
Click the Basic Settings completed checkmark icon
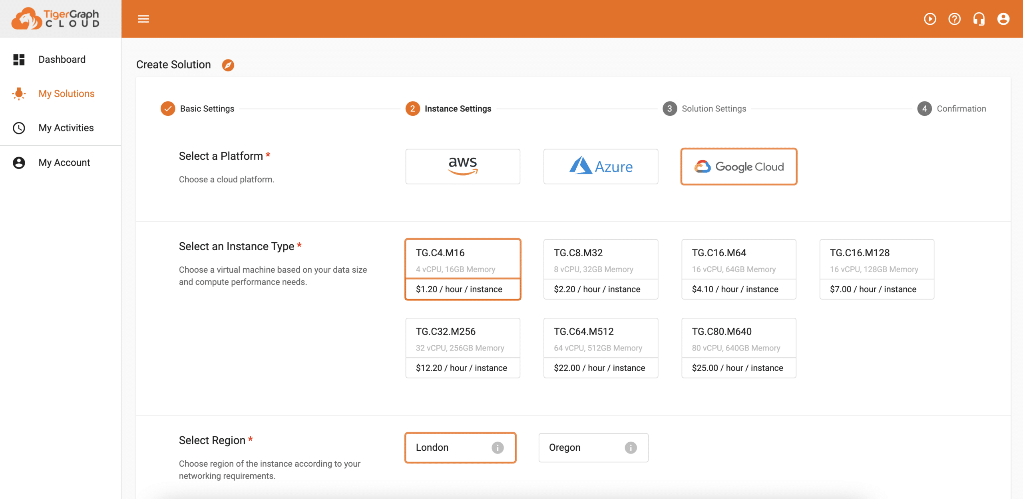(x=168, y=109)
